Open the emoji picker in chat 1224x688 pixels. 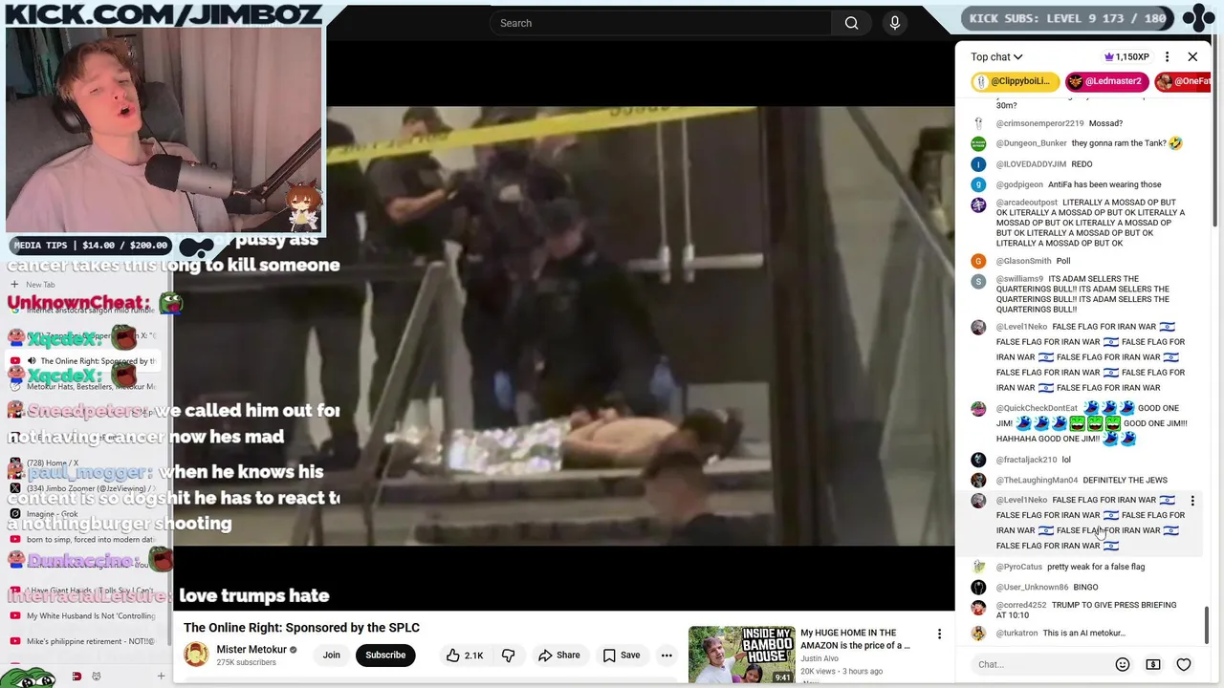click(x=1123, y=664)
